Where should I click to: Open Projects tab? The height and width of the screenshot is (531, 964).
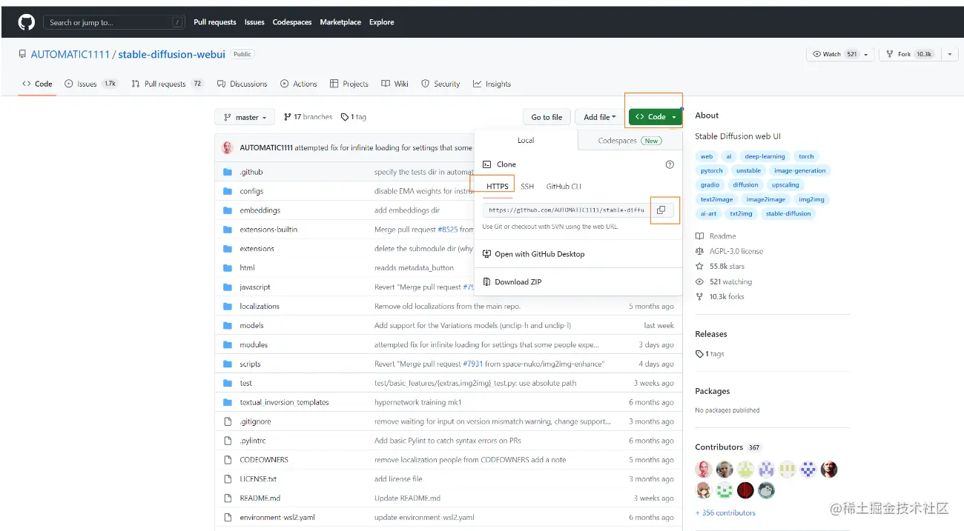pyautogui.click(x=349, y=84)
